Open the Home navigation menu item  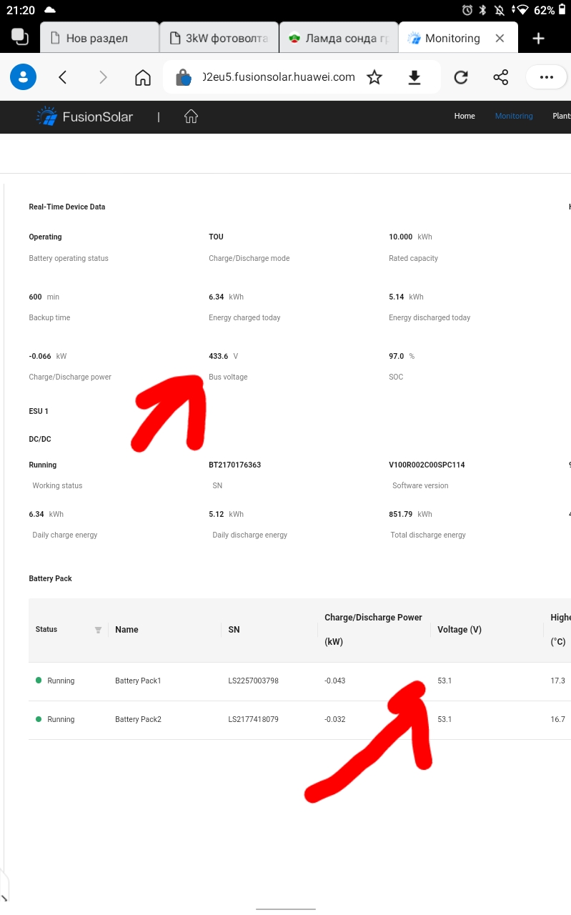tap(465, 116)
